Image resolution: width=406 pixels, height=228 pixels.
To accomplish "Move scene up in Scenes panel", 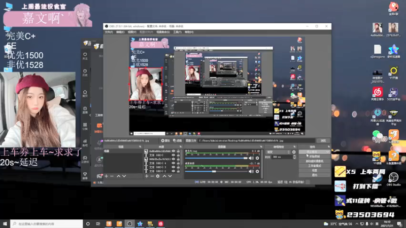I will (x=118, y=176).
